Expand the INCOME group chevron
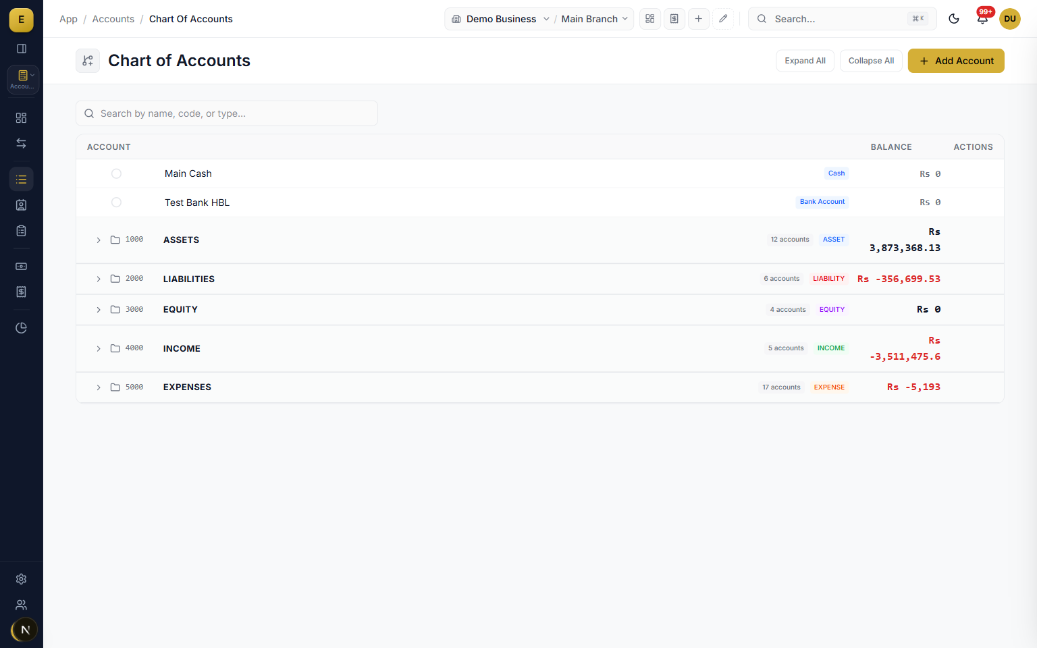Viewport: 1037px width, 648px height. (x=99, y=348)
